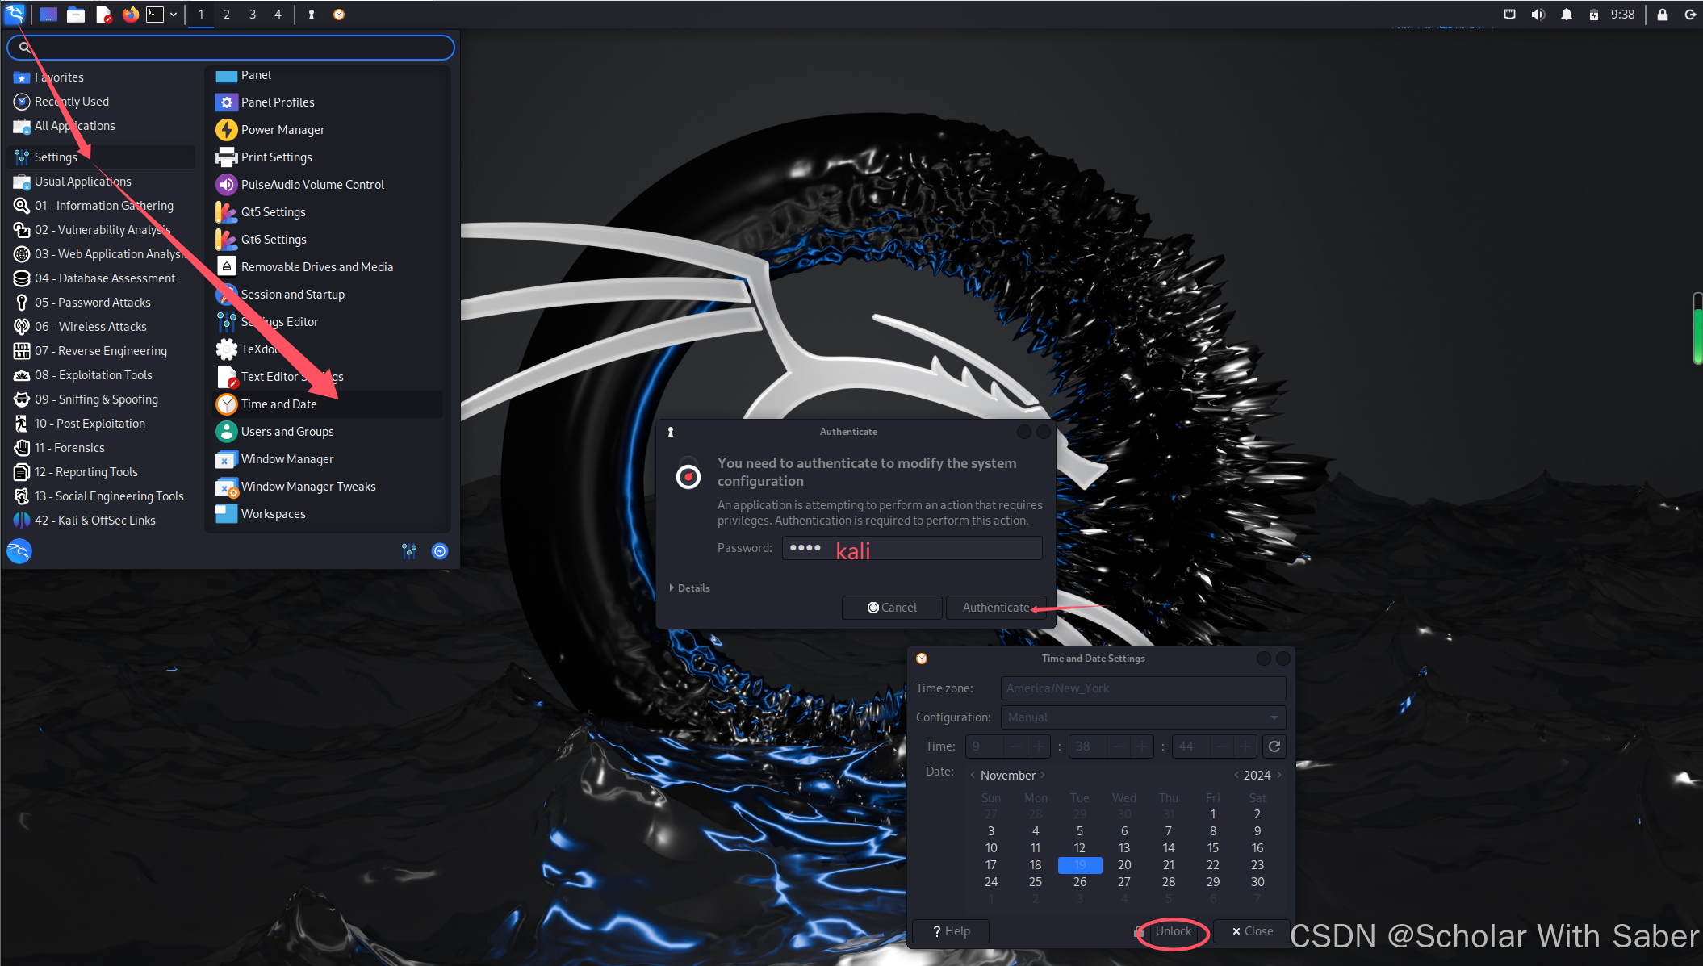Click the Unlock button
The height and width of the screenshot is (966, 1703).
(x=1172, y=930)
